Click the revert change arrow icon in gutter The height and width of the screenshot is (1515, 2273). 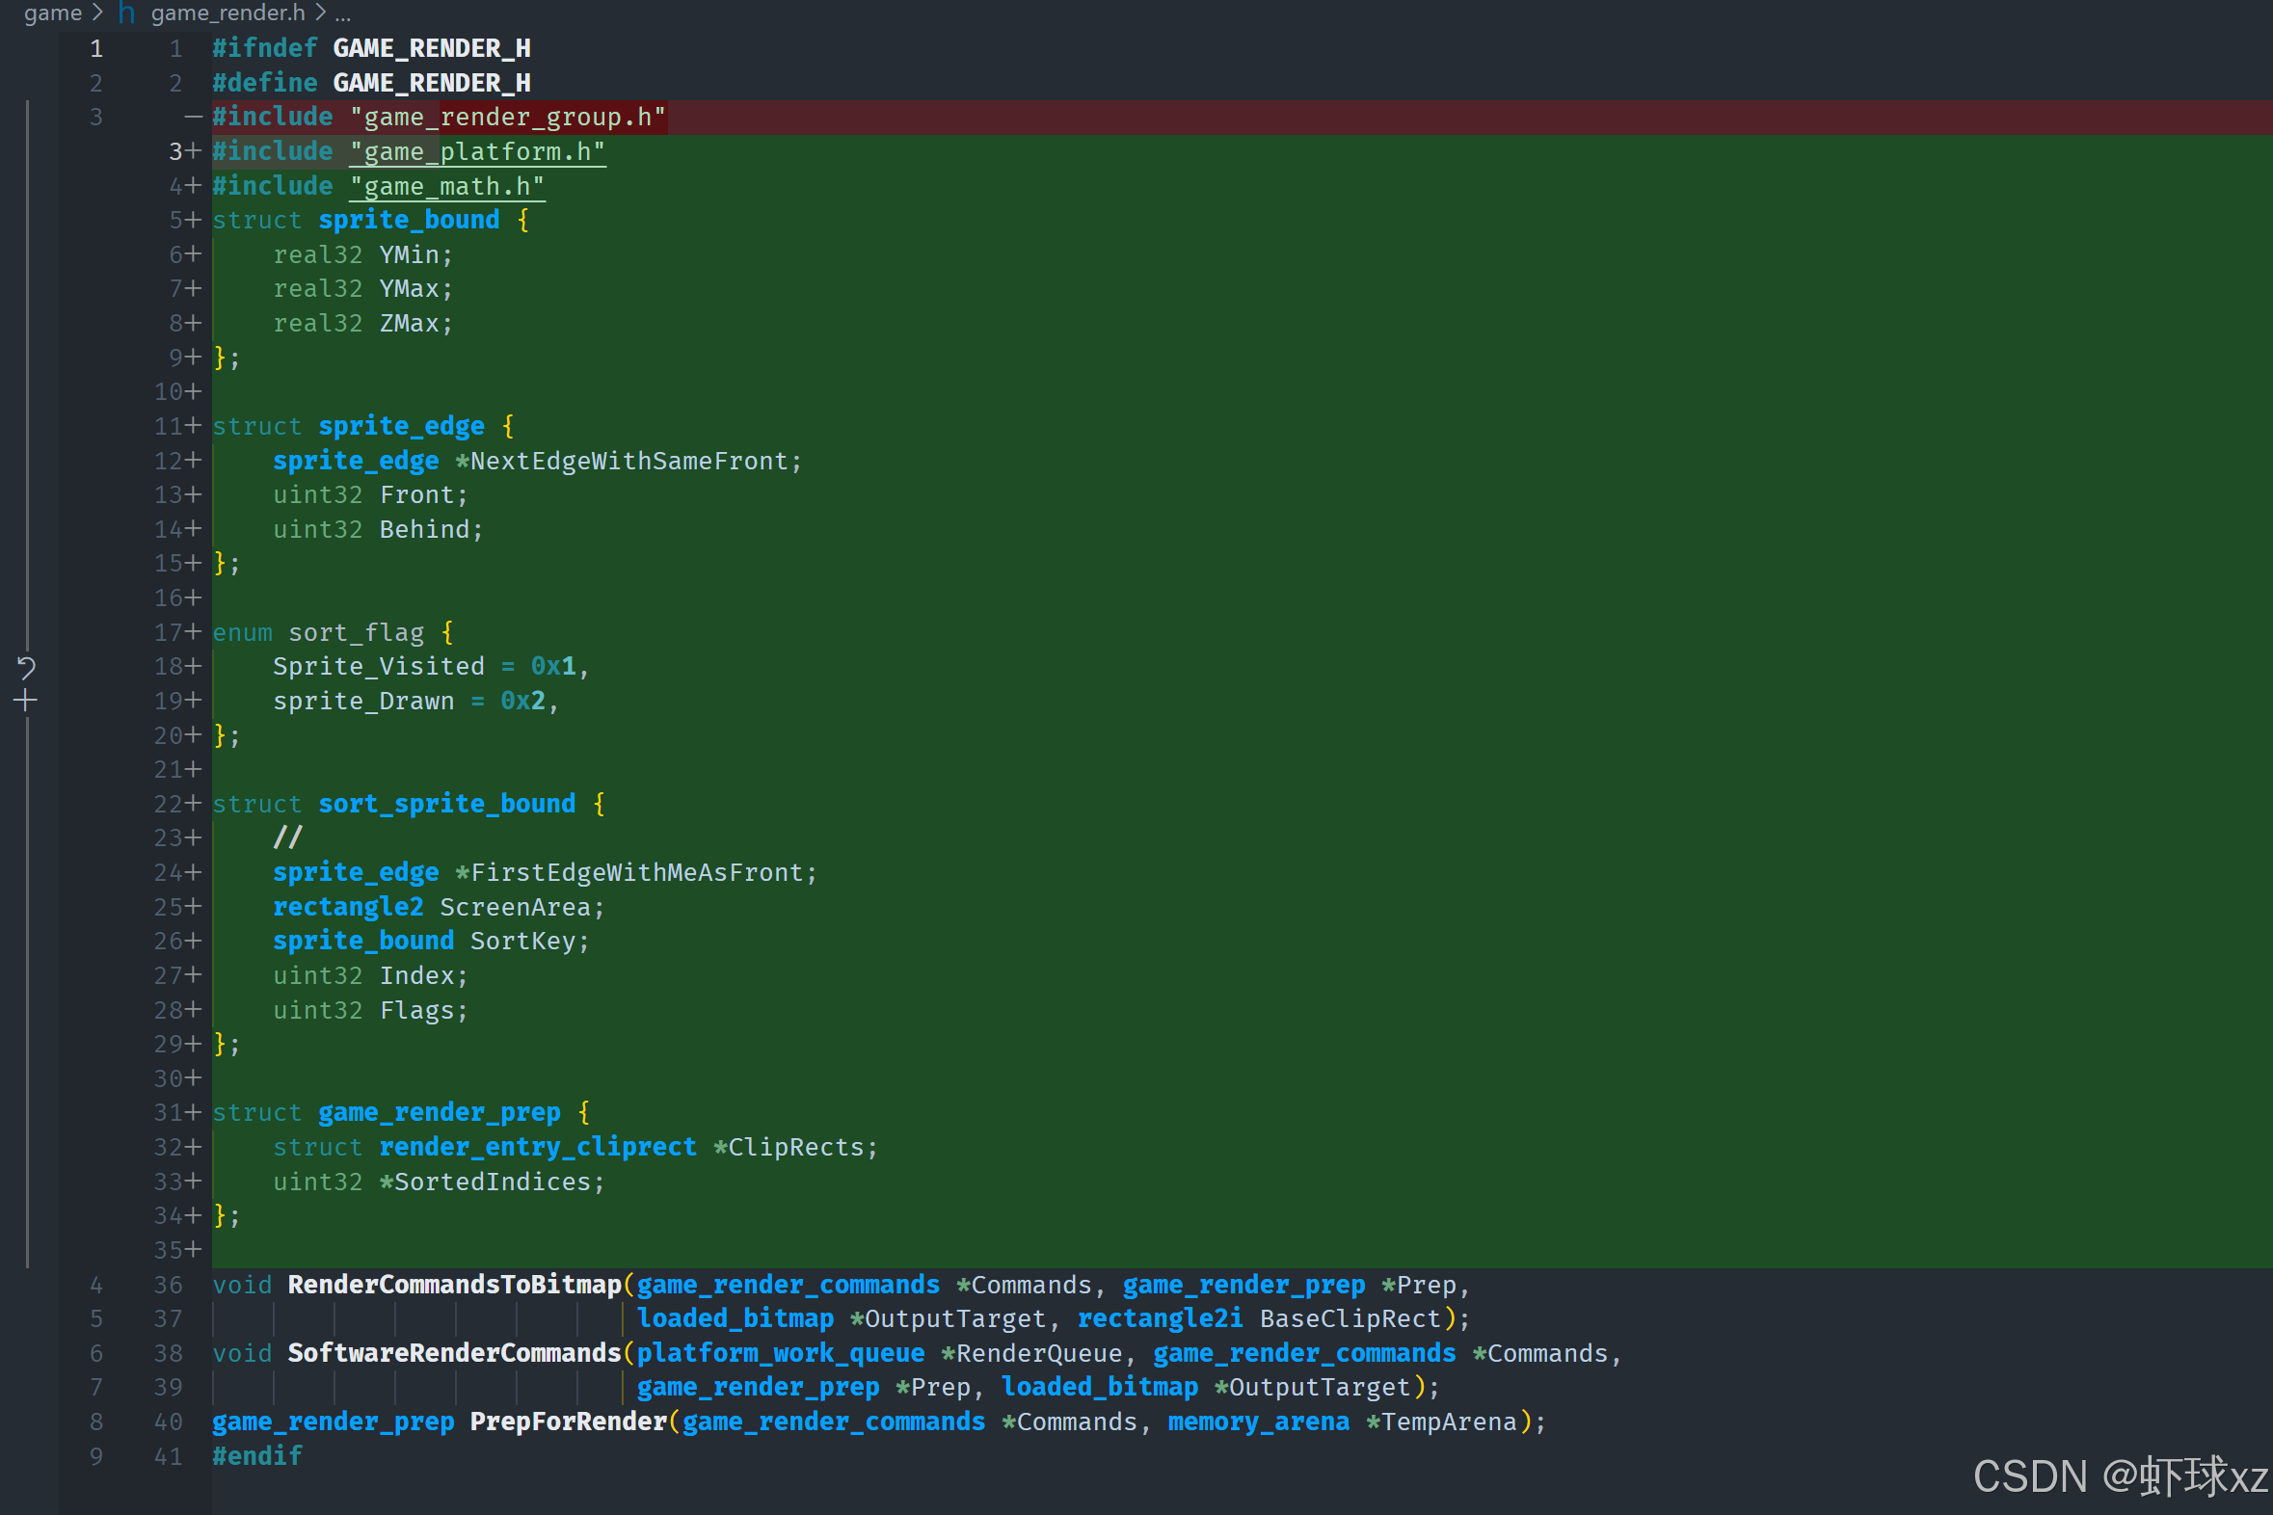pos(26,667)
